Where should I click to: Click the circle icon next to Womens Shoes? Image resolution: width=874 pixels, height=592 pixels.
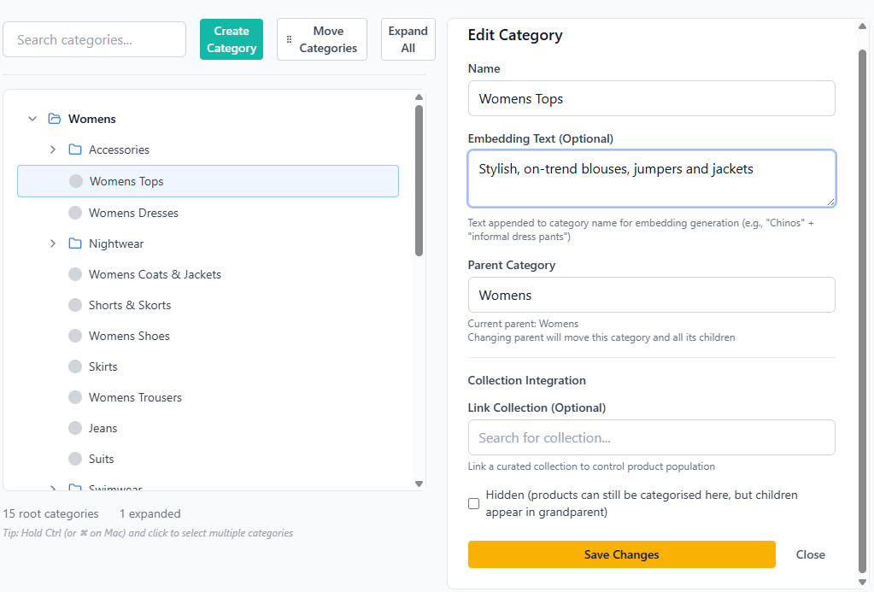point(76,336)
